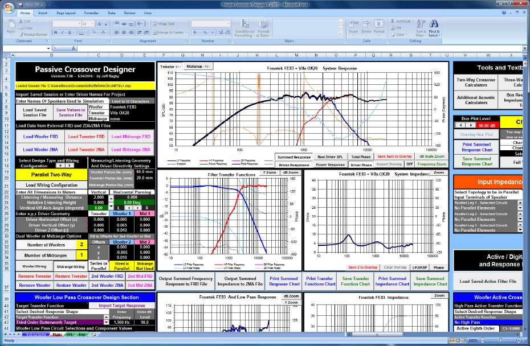Toggle the LP/HP/BP button

[x=419, y=267]
